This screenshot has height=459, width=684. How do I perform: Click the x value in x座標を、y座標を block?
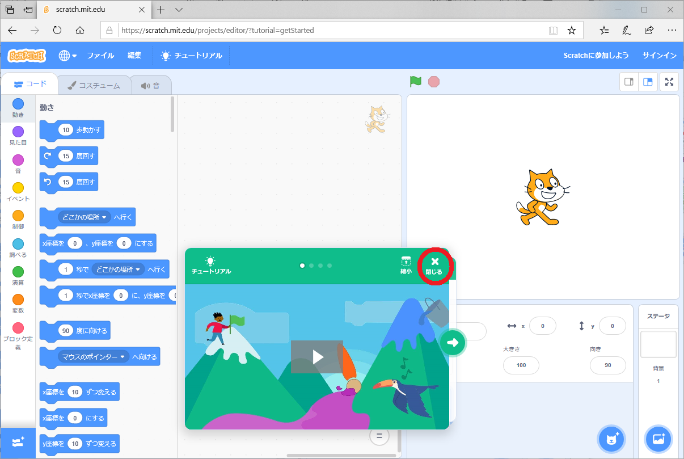click(75, 243)
